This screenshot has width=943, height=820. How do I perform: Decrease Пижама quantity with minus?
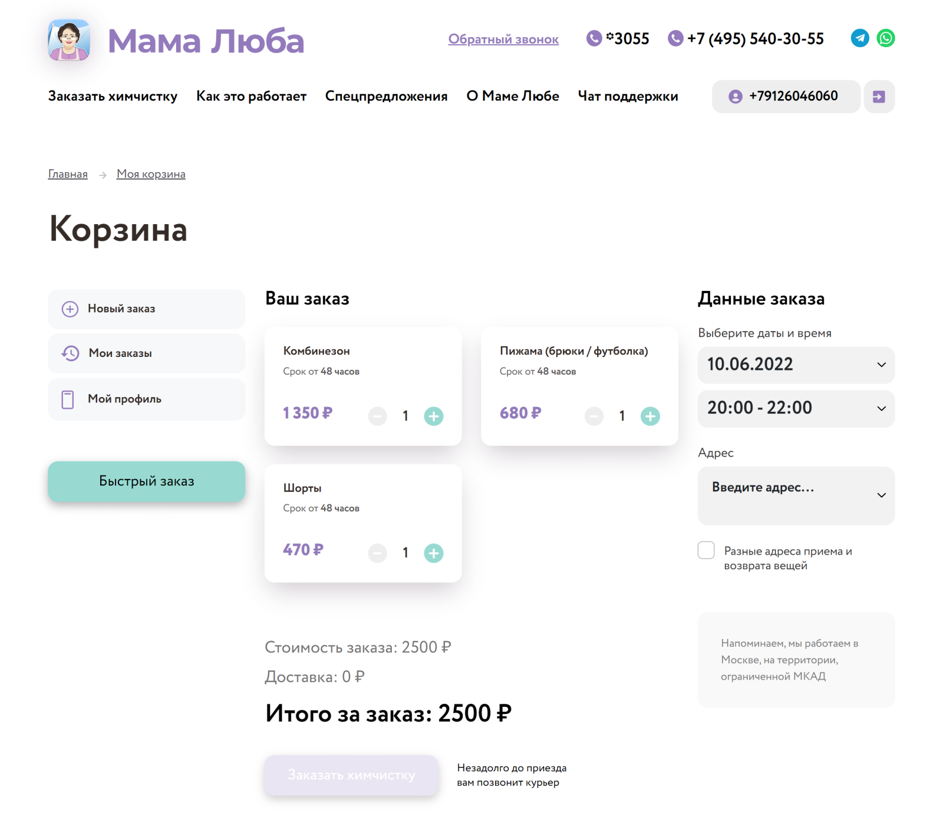(x=594, y=416)
